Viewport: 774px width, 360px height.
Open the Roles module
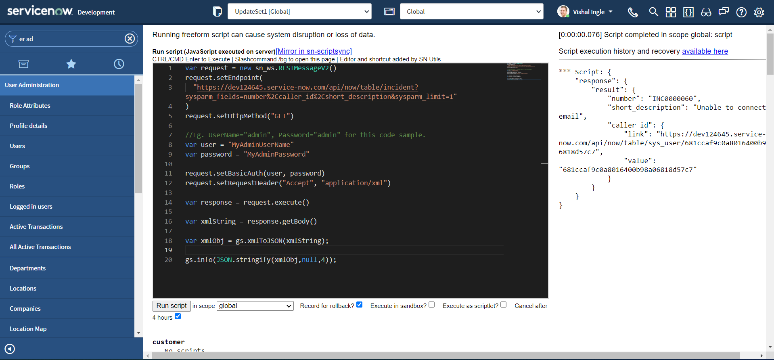[67, 186]
